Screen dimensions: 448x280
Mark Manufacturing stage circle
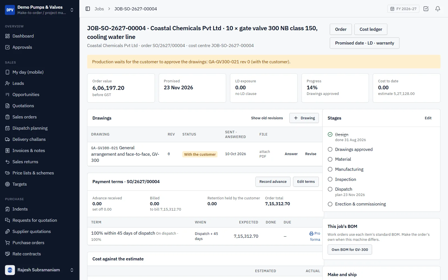click(330, 169)
